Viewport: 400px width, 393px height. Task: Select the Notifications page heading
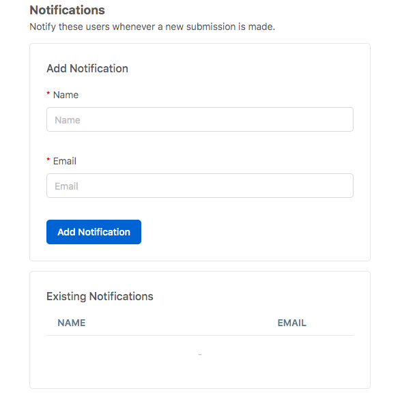point(68,10)
